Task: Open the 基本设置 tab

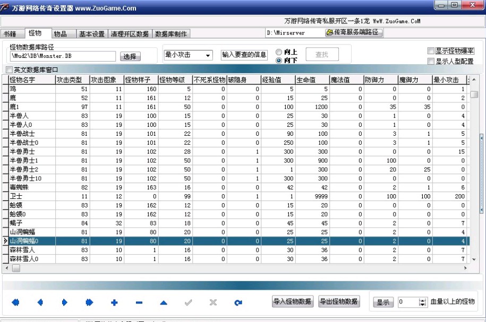Action: coord(92,34)
